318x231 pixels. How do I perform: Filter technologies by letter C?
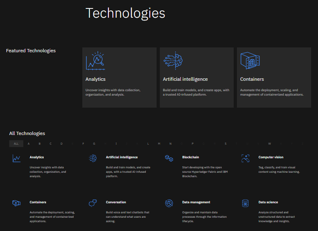[x=51, y=144]
